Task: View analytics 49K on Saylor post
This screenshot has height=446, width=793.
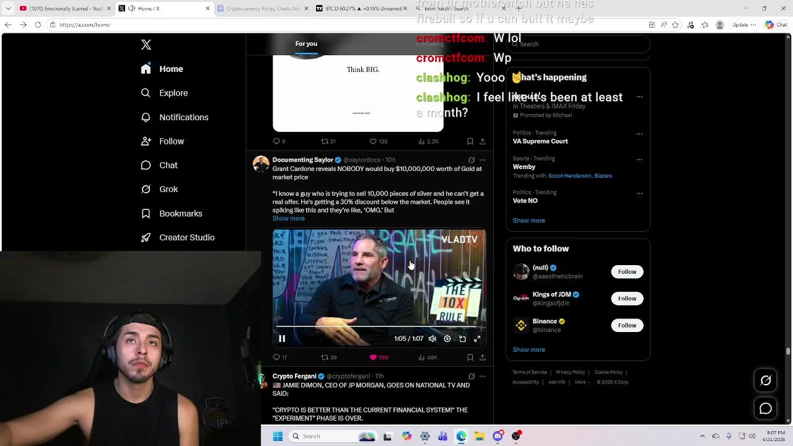Action: click(x=427, y=357)
